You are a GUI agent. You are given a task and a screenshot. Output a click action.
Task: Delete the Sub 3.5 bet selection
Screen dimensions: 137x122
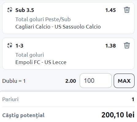pos(127,10)
